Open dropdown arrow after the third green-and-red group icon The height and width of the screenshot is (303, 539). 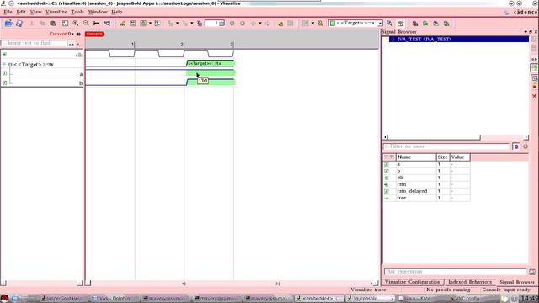point(150,24)
